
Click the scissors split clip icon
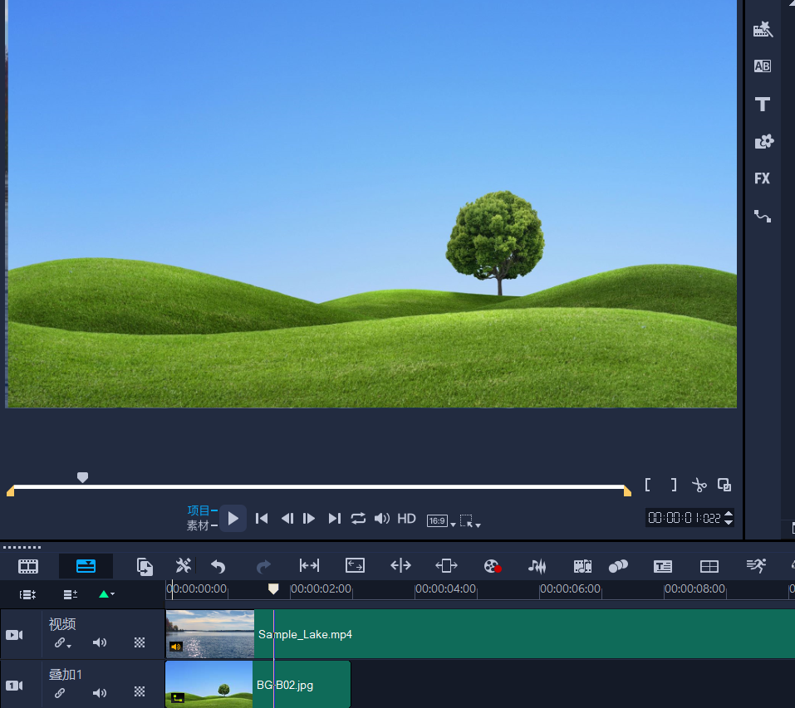699,486
